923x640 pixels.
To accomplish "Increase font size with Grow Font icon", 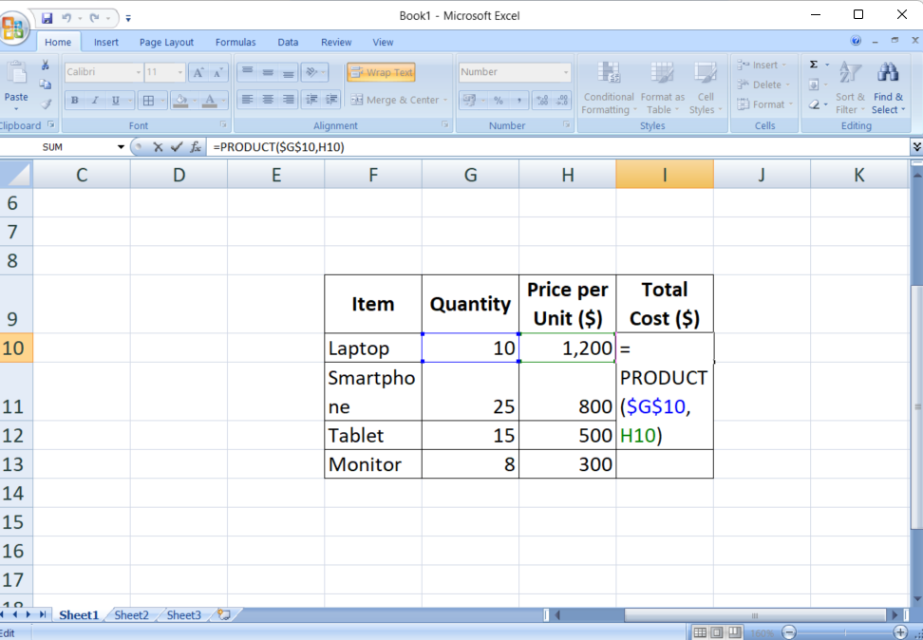I will 198,72.
